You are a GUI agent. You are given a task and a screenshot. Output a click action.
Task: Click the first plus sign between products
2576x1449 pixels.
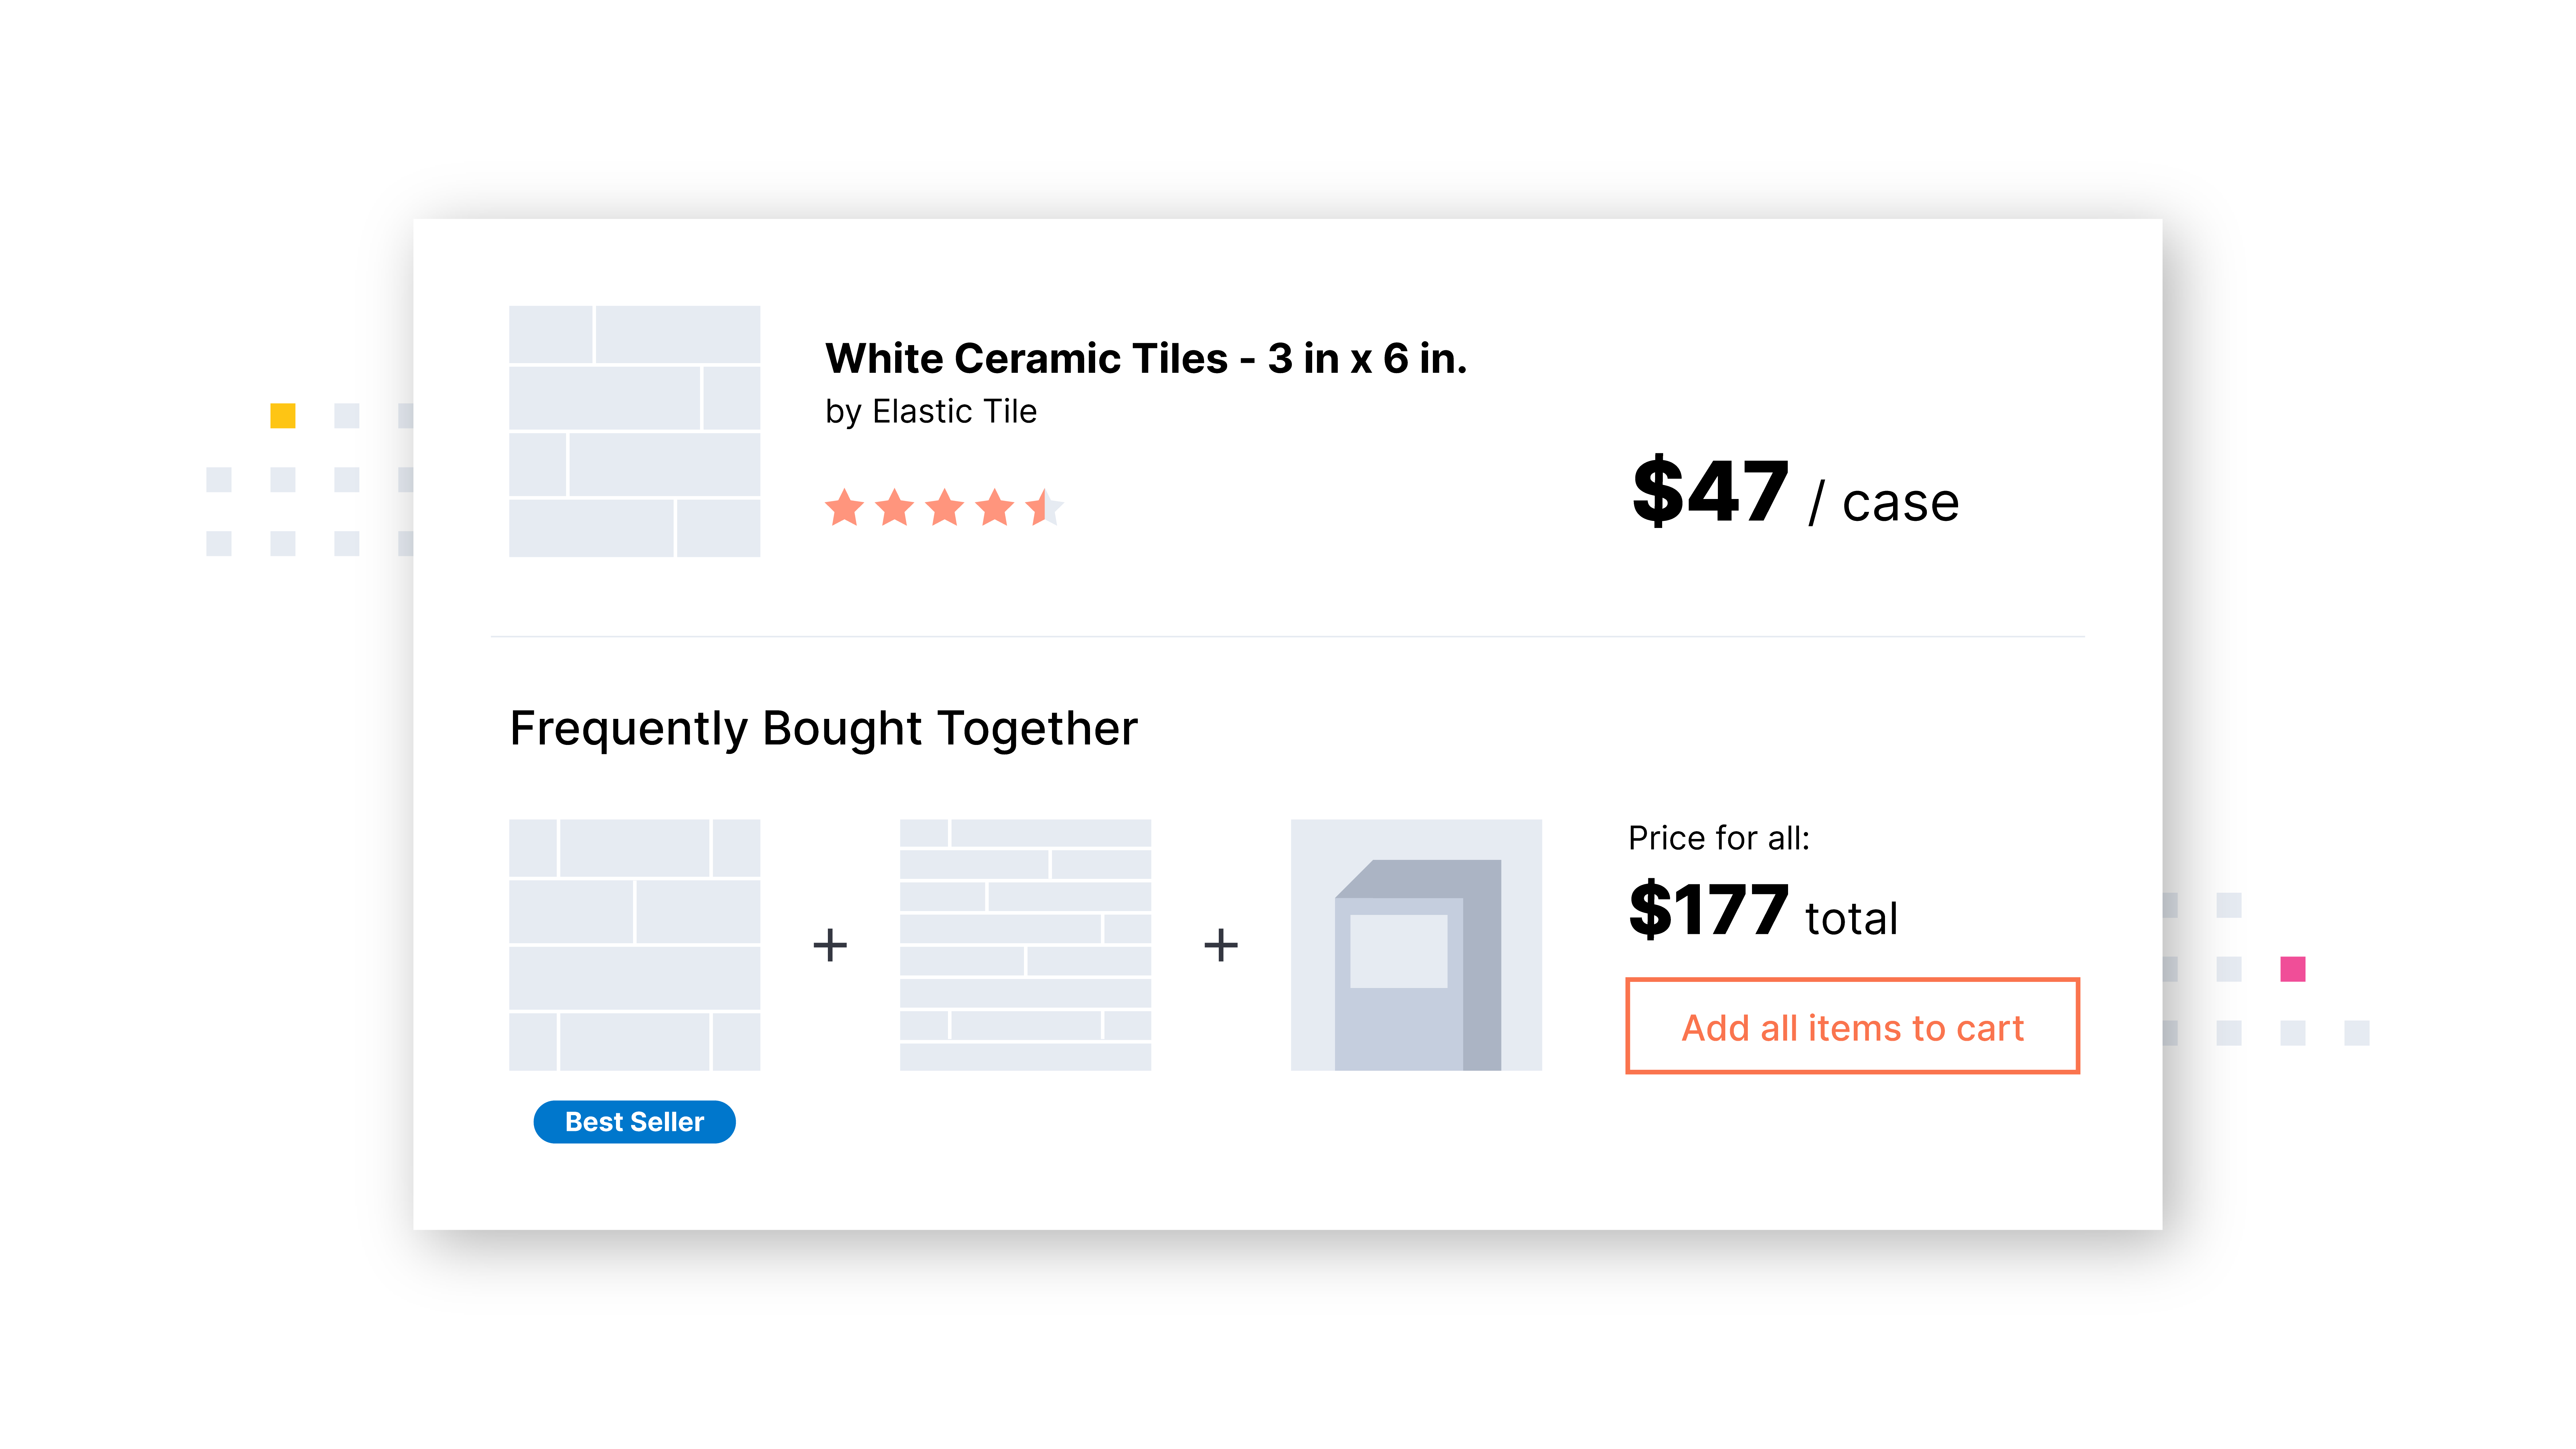coord(830,945)
